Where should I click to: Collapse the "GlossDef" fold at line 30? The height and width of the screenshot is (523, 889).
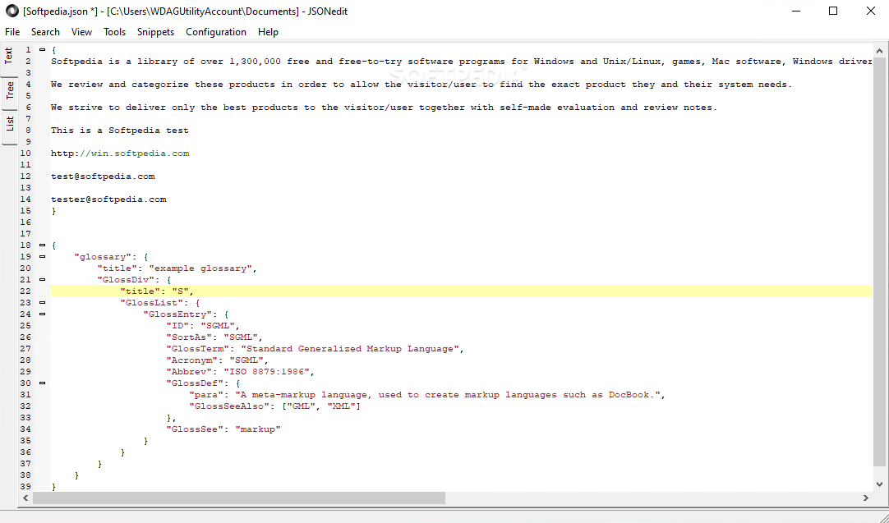pos(42,383)
